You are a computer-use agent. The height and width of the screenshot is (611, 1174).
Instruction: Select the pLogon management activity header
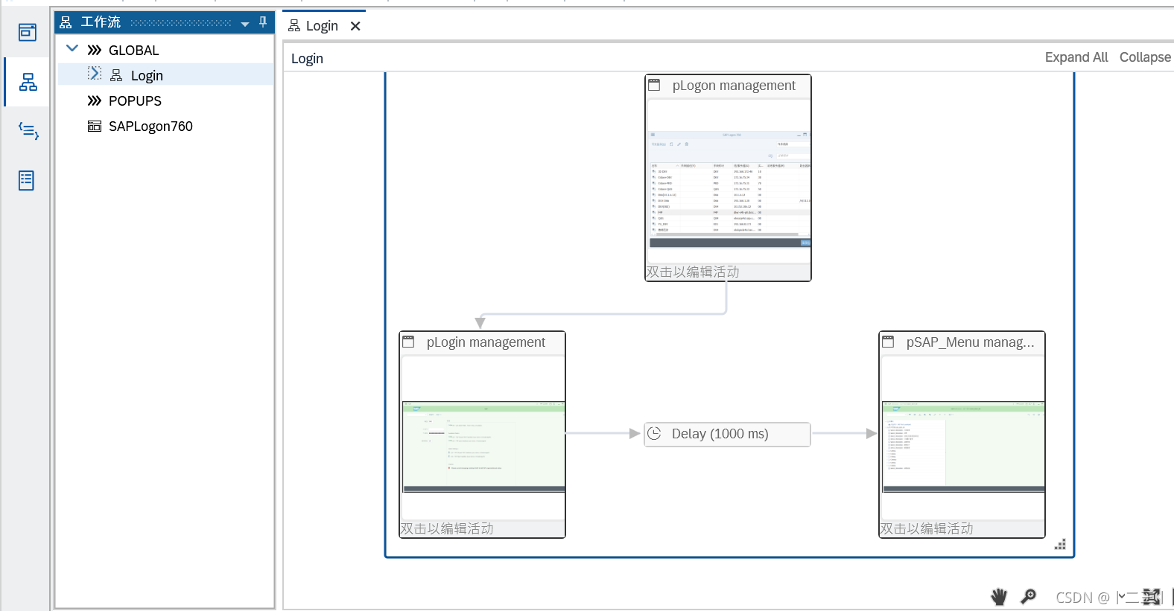pos(728,86)
